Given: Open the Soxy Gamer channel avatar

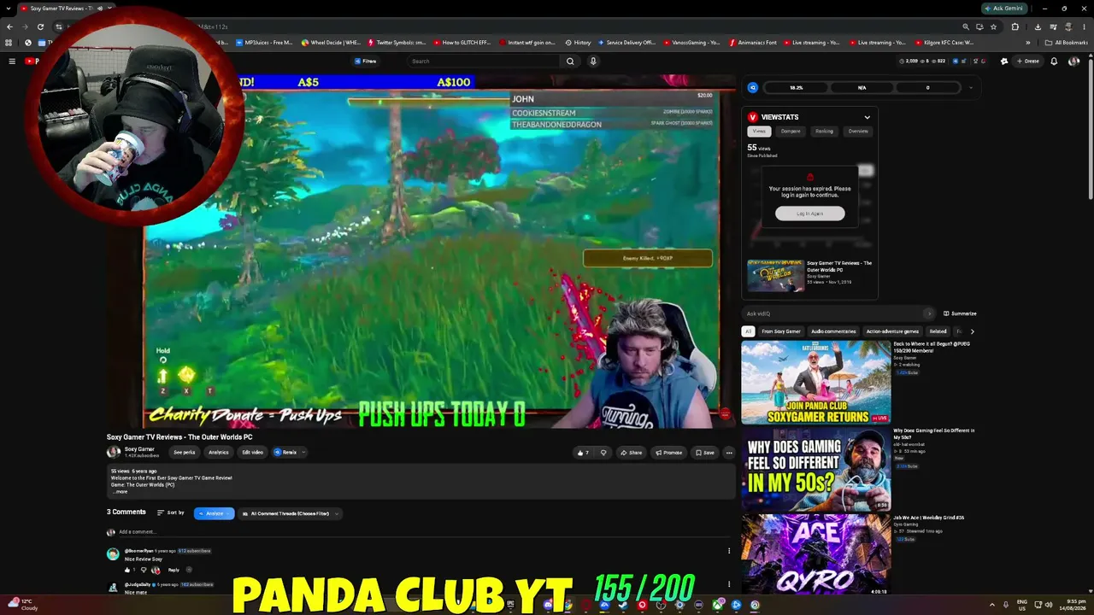Looking at the screenshot, I should pyautogui.click(x=114, y=453).
